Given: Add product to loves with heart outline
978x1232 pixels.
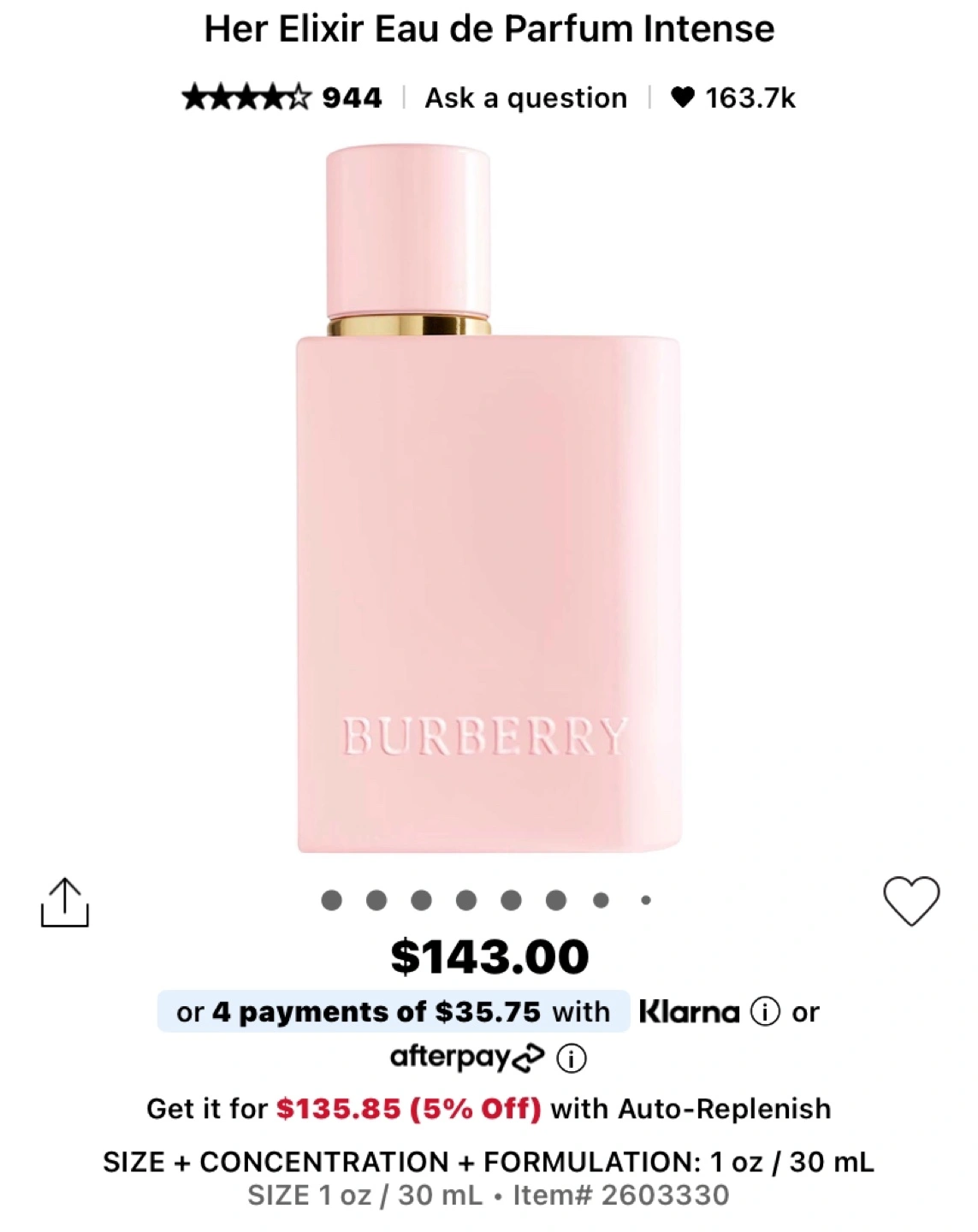Looking at the screenshot, I should point(911,901).
